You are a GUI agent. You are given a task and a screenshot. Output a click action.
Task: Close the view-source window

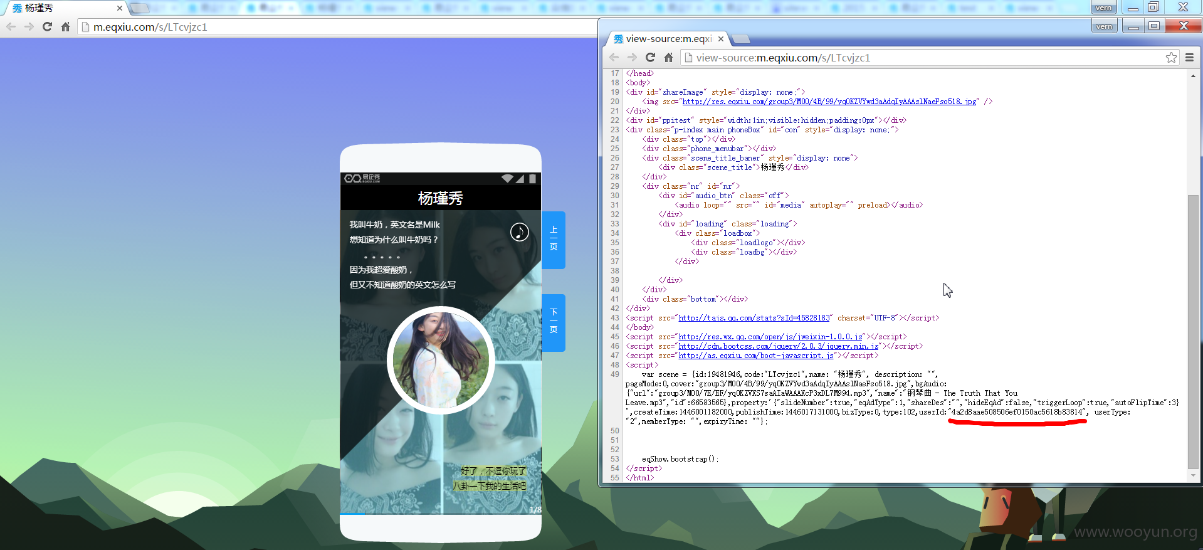[x=1184, y=26]
